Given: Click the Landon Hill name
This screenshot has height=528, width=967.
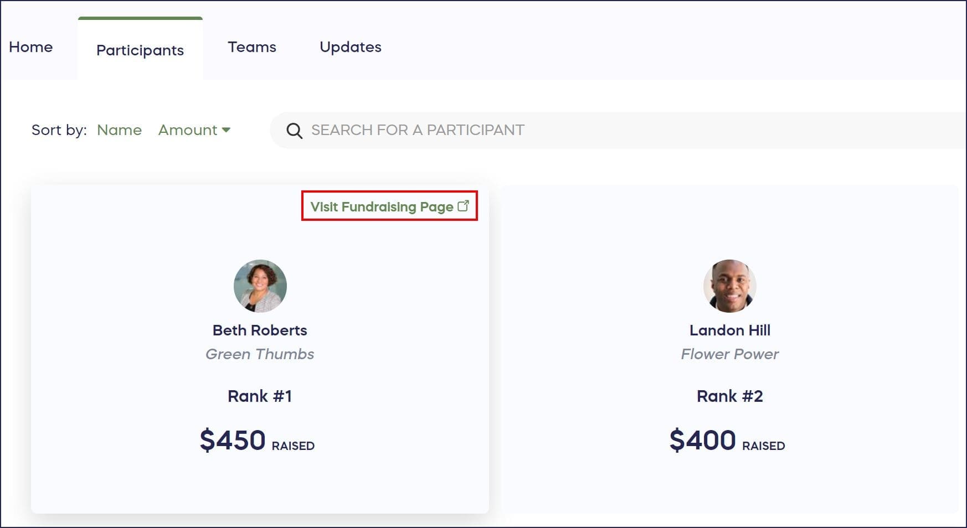Looking at the screenshot, I should [x=729, y=330].
